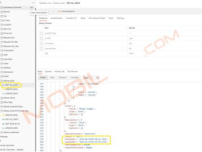
Task: Expand the Request Car Bid folder
Action: 9,42
